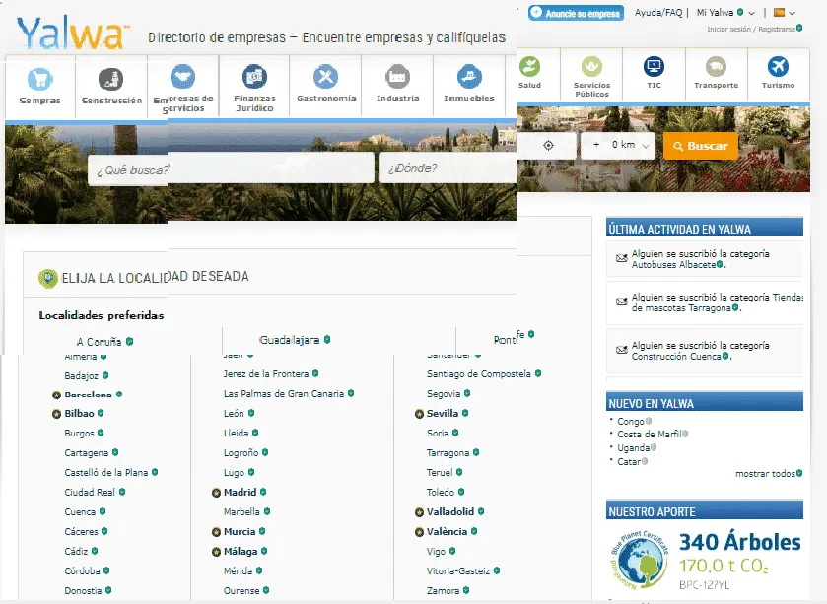Click the orange Buscar button
This screenshot has height=604, width=827.
pos(700,144)
